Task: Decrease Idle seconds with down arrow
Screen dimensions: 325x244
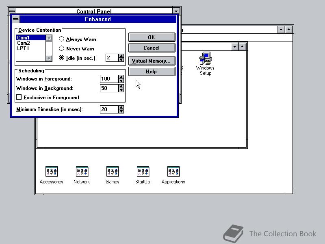Action: (121, 60)
